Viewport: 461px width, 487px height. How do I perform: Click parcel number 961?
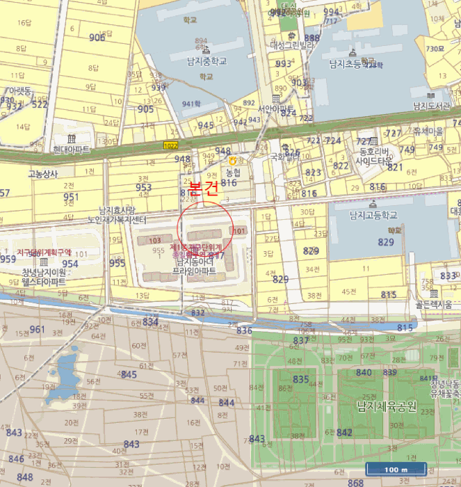point(38,329)
